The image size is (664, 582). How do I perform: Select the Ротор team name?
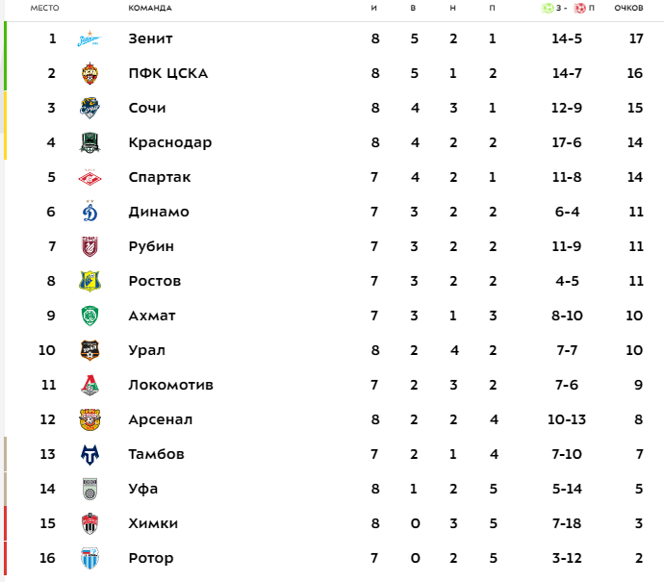coord(150,559)
